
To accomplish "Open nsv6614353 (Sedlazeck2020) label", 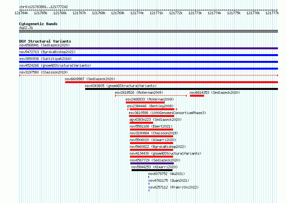I will [x=215, y=92].
